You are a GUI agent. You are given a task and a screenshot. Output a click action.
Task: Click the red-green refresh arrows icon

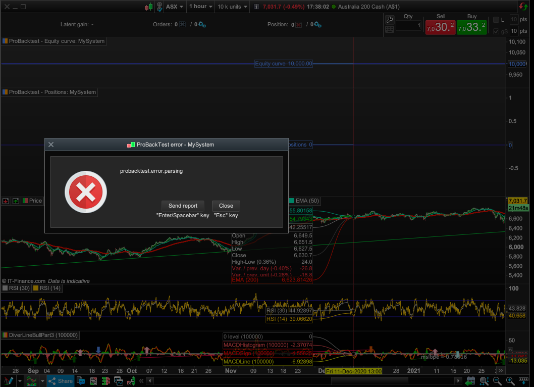[x=523, y=7]
